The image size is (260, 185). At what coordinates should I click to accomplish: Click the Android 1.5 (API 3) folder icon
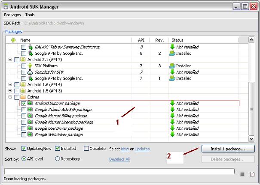[23, 91]
